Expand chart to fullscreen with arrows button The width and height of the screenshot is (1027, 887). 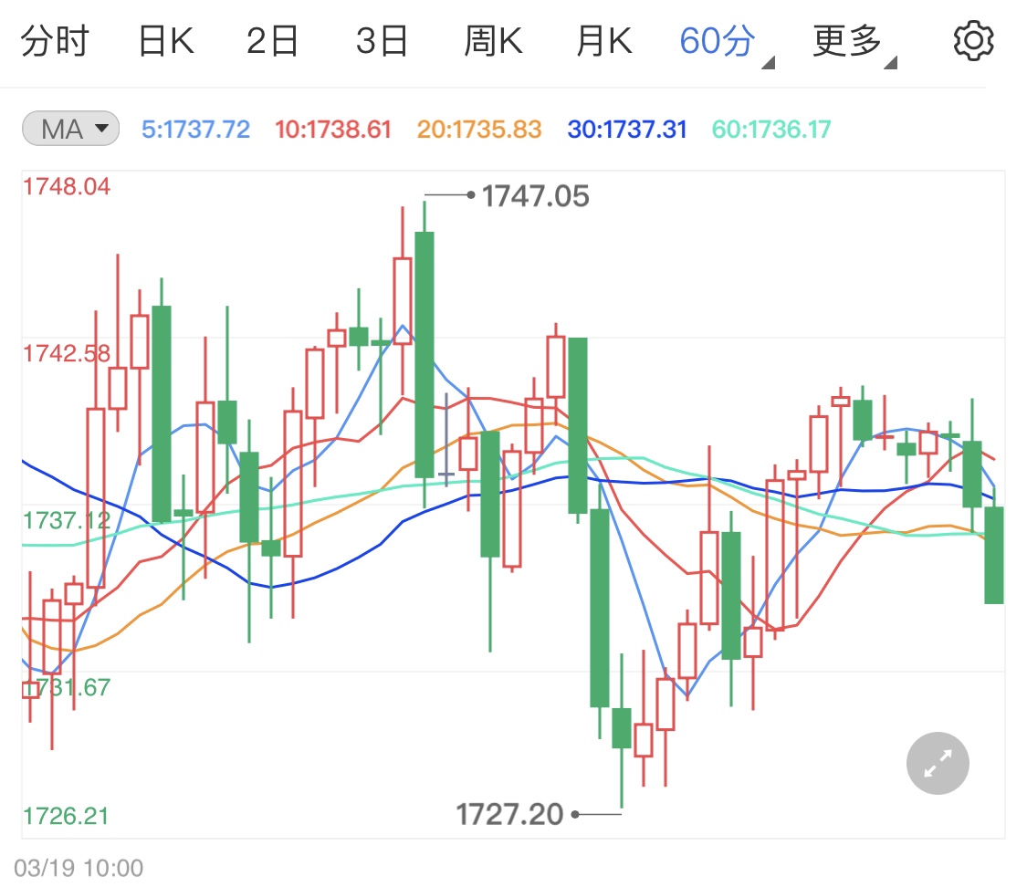pos(938,763)
